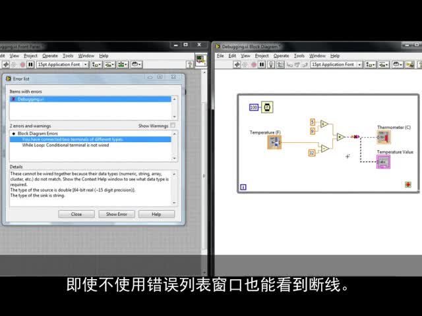Select the 5 numeric constant
This screenshot has width=422, height=316.
[x=313, y=122]
